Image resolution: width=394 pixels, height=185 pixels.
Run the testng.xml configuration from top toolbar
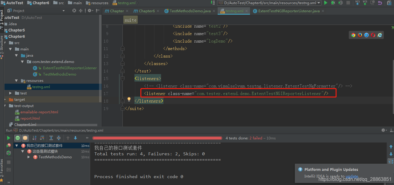point(326,3)
